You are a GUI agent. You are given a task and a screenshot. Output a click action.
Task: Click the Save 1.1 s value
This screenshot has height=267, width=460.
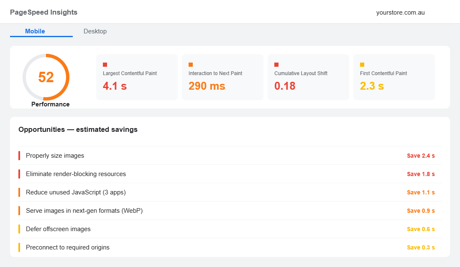click(421, 192)
